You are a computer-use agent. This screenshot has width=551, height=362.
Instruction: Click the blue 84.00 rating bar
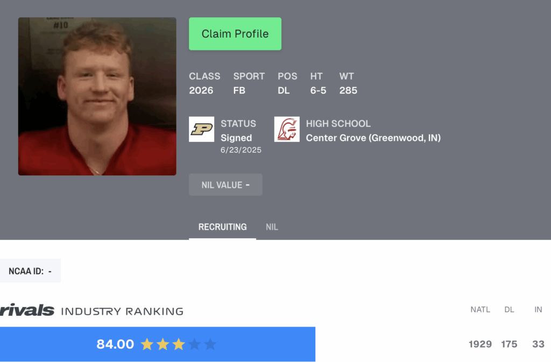tap(158, 344)
